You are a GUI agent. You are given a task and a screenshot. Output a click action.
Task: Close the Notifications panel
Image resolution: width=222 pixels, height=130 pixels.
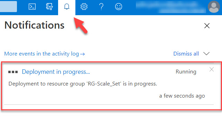click(x=207, y=26)
